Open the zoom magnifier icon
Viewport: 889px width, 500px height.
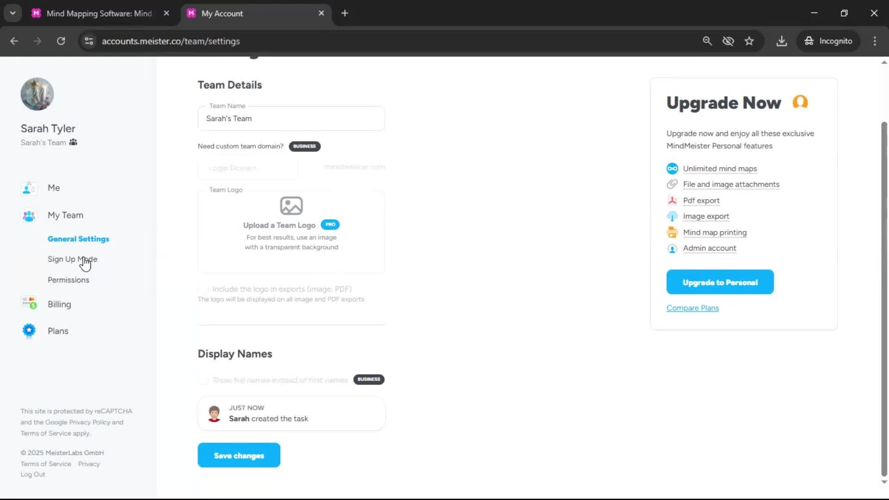point(707,41)
